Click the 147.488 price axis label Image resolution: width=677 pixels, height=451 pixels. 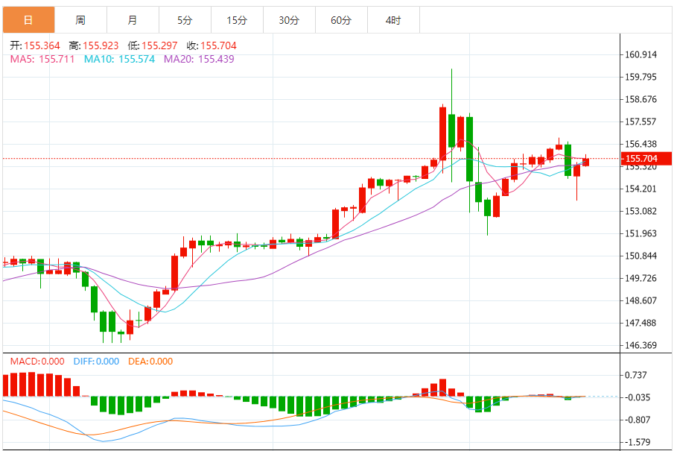pos(641,323)
